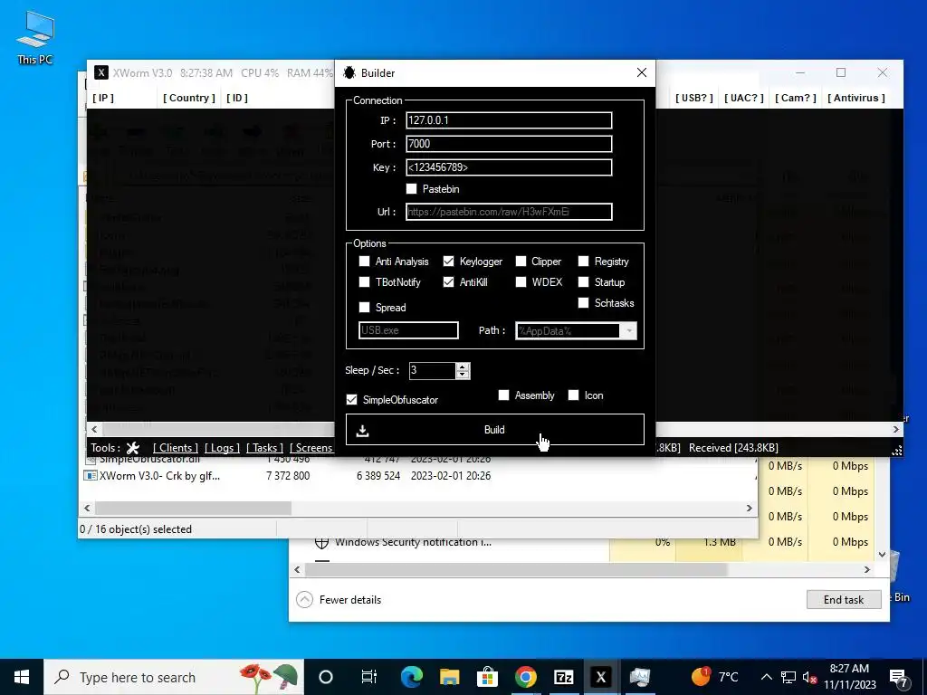Switch to the XWorm taskbar icon
Image resolution: width=927 pixels, height=695 pixels.
[601, 677]
